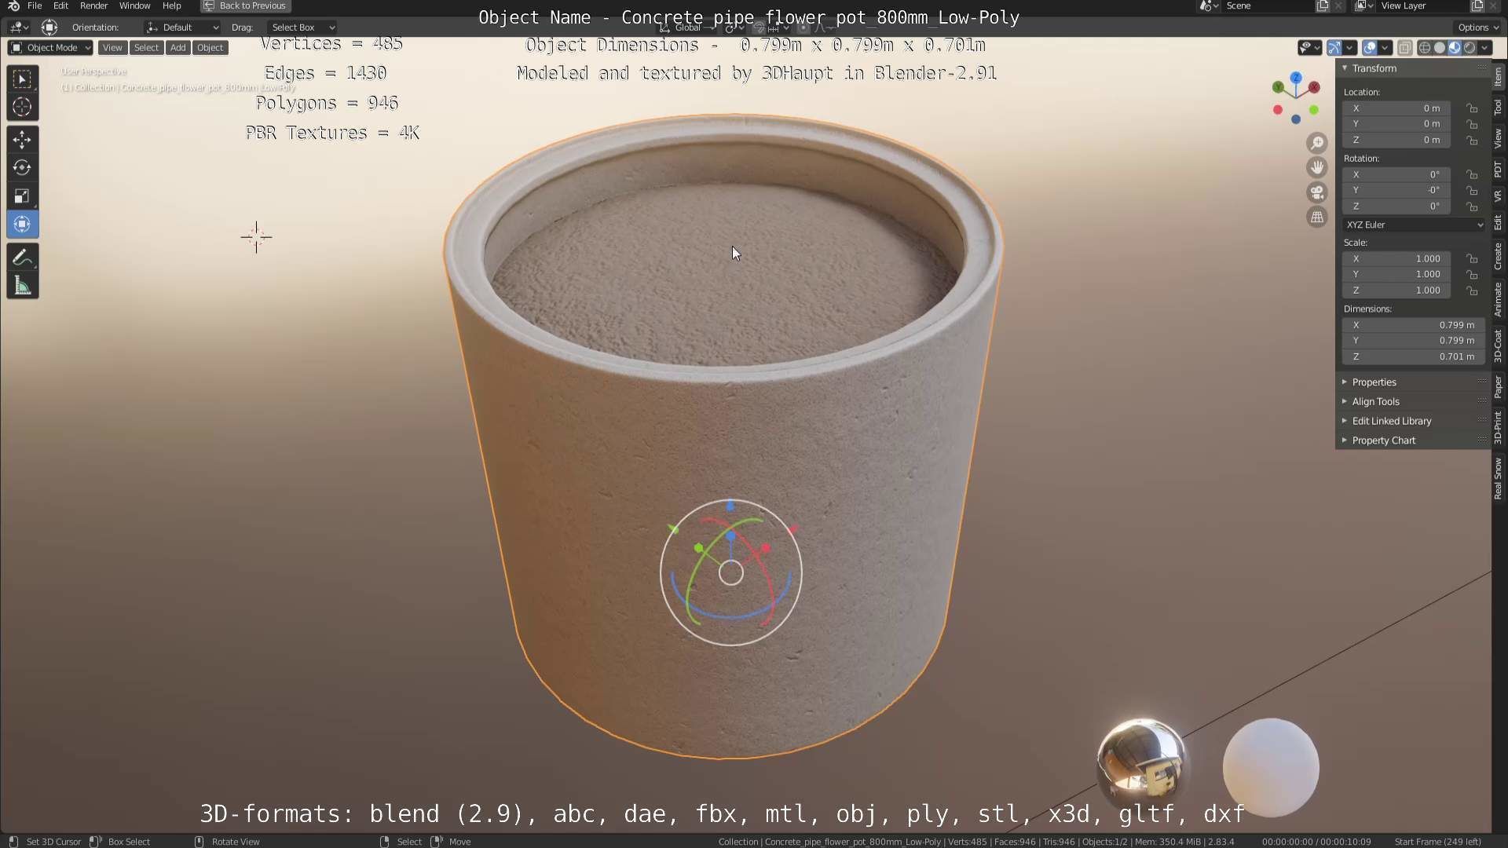Click the transform pivot point icon
Viewport: 1508px width, 848px height.
[734, 27]
